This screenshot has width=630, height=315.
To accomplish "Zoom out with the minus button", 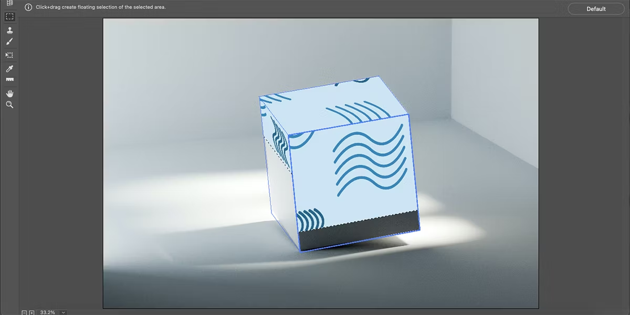I will 24,312.
